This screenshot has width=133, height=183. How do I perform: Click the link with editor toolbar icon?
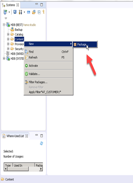point(43,12)
